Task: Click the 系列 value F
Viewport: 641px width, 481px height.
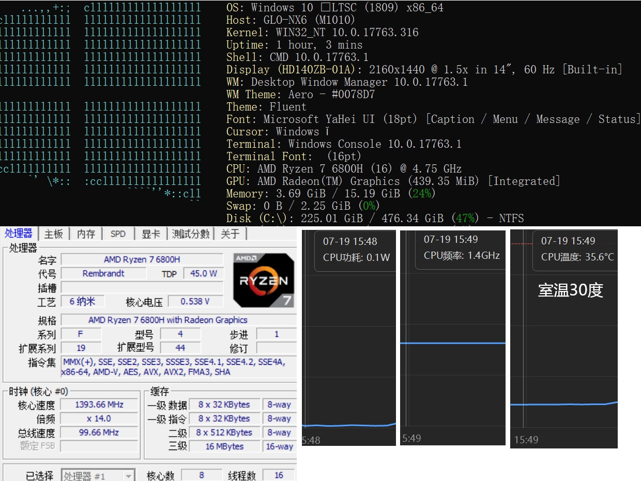Action: [x=81, y=334]
